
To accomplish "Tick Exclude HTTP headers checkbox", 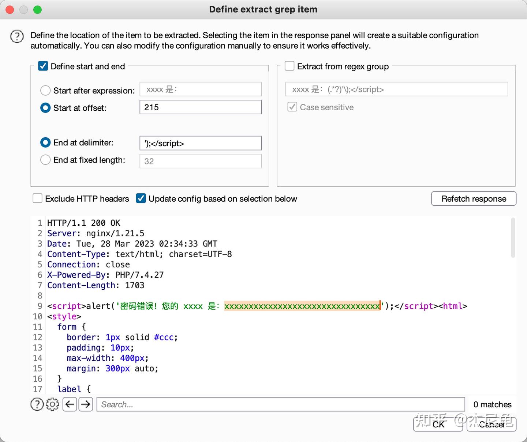I will point(37,198).
